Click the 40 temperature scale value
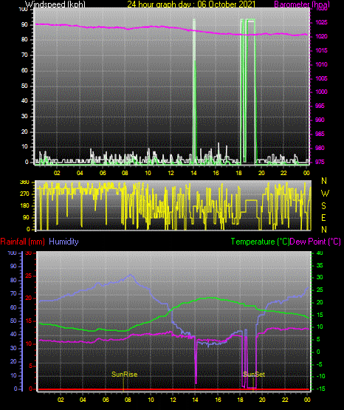 coord(320,253)
